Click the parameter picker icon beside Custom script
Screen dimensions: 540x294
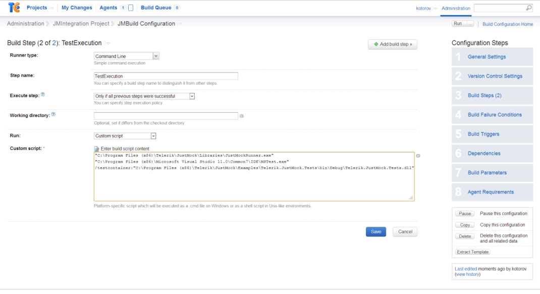418,156
